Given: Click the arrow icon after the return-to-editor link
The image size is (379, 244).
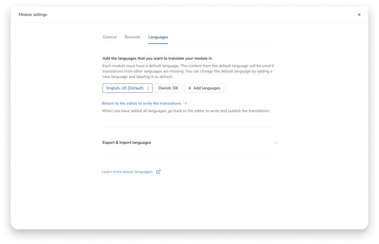Looking at the screenshot, I should pos(185,103).
